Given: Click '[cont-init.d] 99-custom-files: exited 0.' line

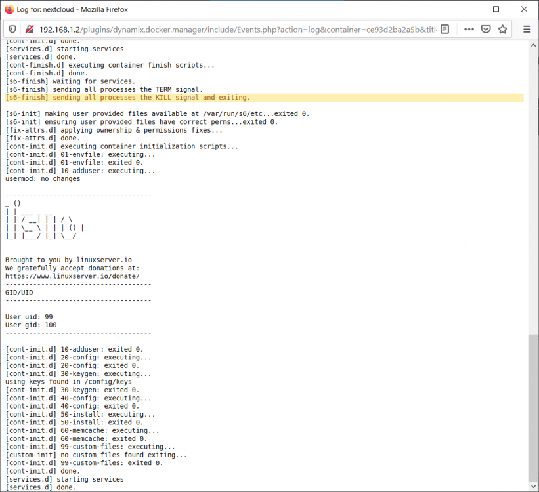Looking at the screenshot, I should (84, 463).
